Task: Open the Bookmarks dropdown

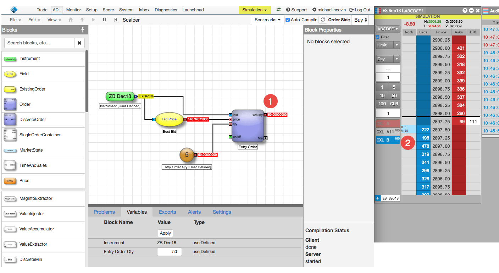Action: pyautogui.click(x=267, y=20)
